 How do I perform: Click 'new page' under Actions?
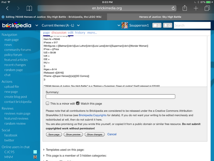(11, 92)
